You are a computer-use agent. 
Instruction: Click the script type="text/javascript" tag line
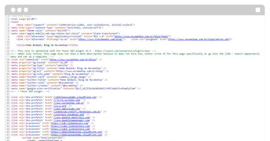tap(43, 138)
